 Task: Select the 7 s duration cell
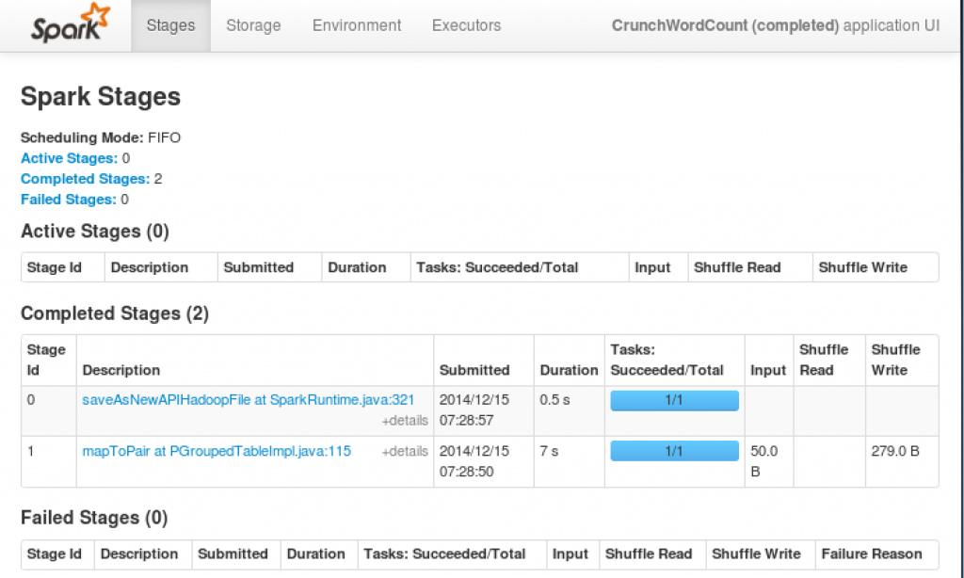[570, 461]
